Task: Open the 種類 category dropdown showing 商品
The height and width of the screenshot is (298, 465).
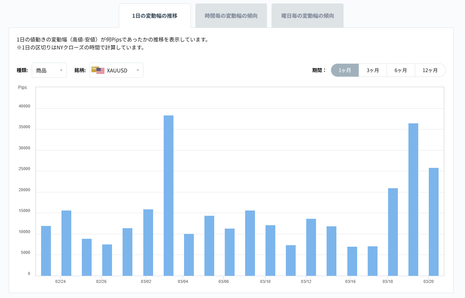Action: click(49, 70)
